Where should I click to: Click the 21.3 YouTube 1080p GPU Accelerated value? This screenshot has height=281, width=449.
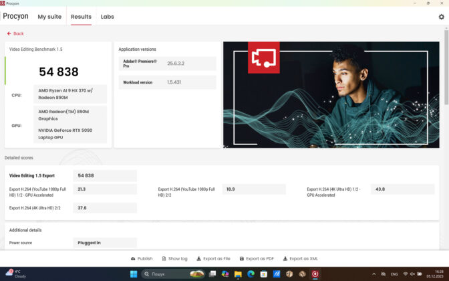(x=105, y=189)
